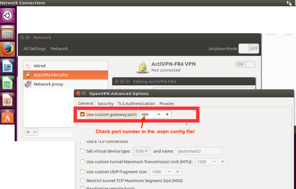
Task: Enable custom tunnel Maximum Transmission Unit checkbox
Action: [x=82, y=162]
